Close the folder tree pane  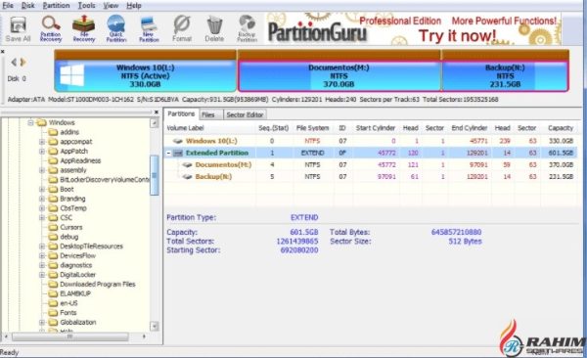(x=157, y=112)
